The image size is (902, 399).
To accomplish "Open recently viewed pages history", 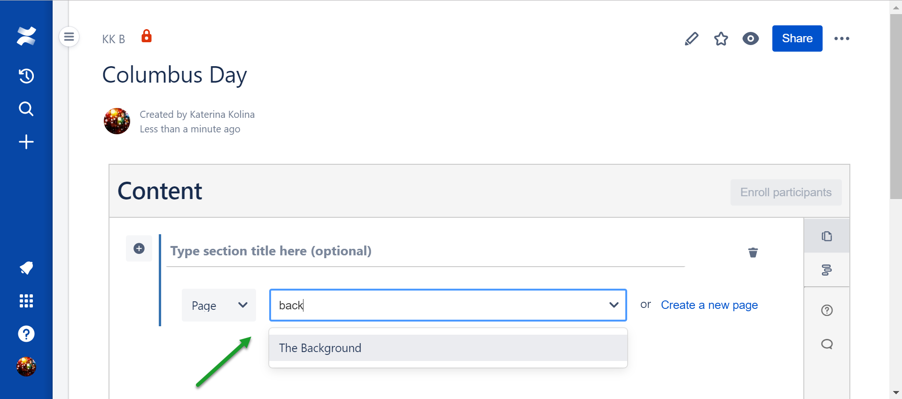I will 26,76.
